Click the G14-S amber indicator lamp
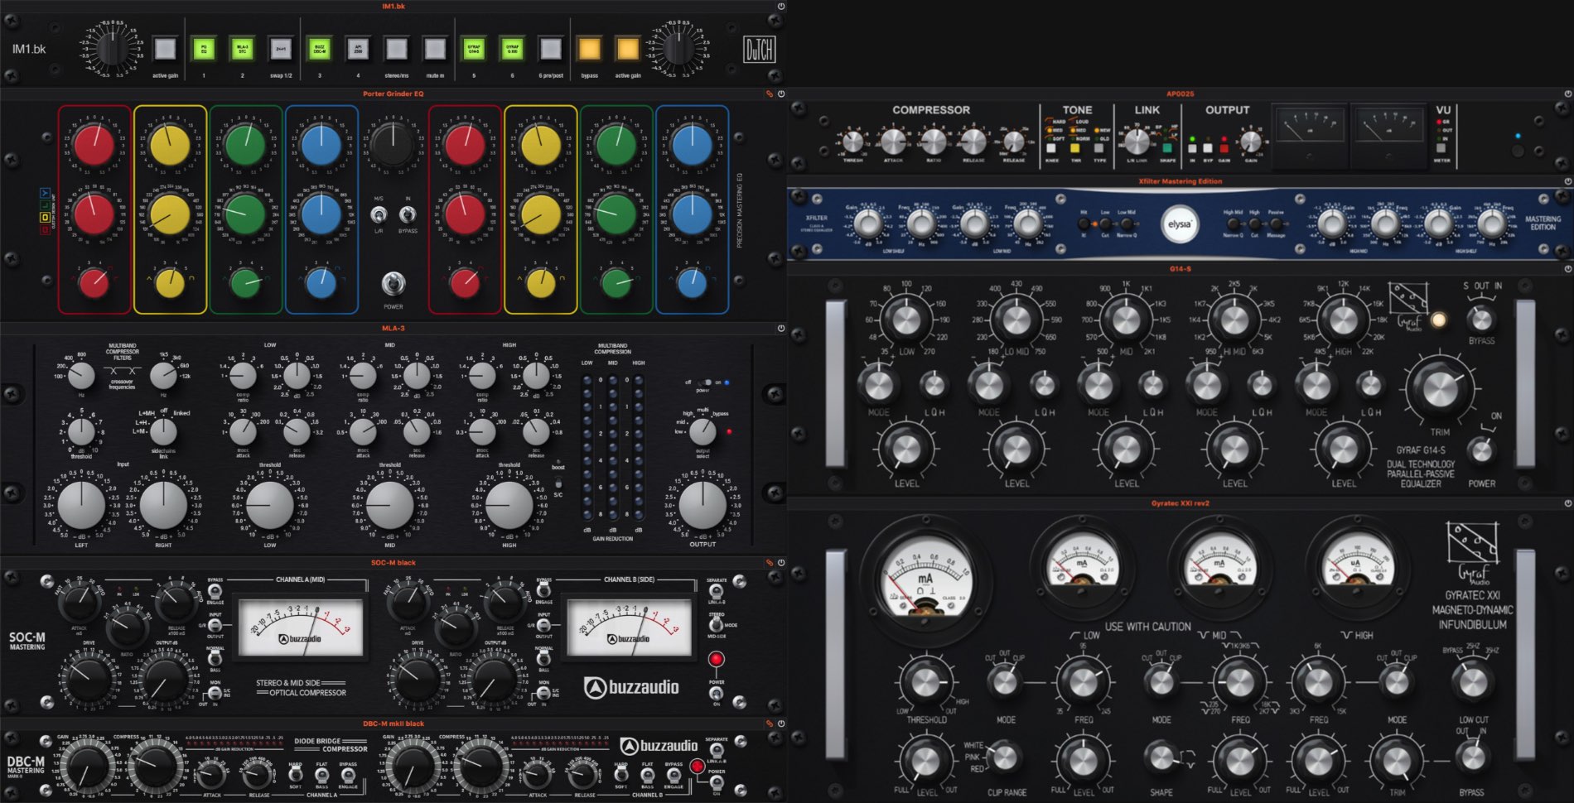 pyautogui.click(x=1439, y=320)
